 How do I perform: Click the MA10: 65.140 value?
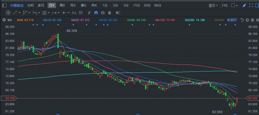(x=52, y=20)
